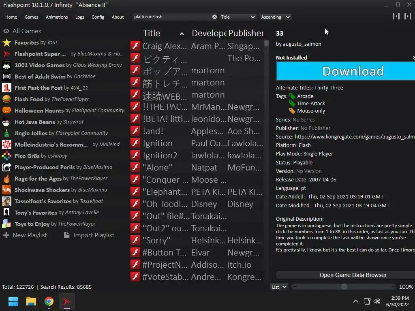
Task: Click the Jingle Jollies tree icon
Action: [x=6, y=133]
